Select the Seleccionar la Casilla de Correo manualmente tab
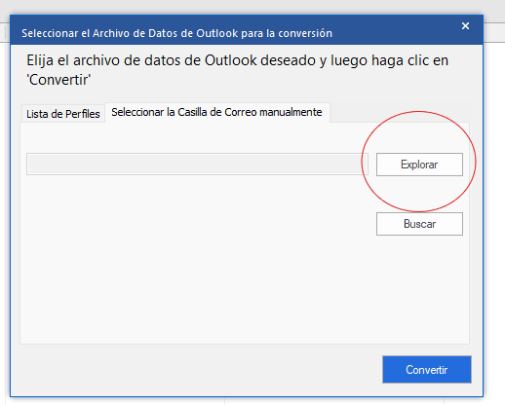 pos(217,112)
